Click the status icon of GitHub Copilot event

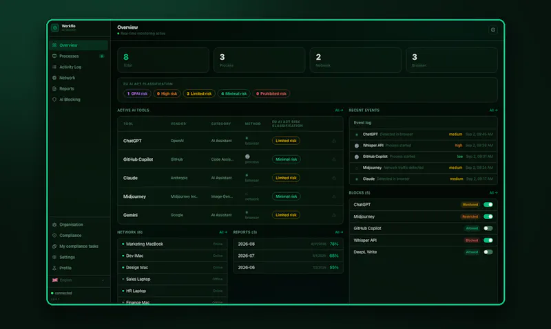pos(357,157)
